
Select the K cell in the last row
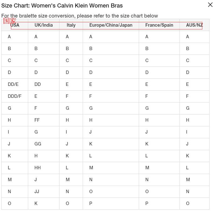pyautogui.click(x=36, y=203)
